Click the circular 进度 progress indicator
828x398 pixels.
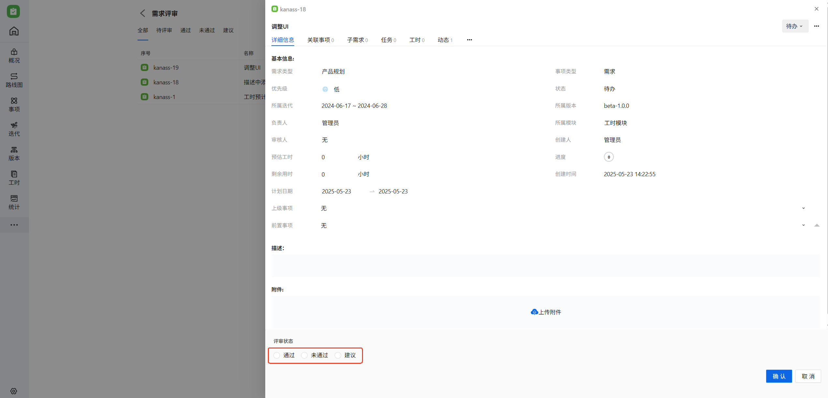coord(608,157)
